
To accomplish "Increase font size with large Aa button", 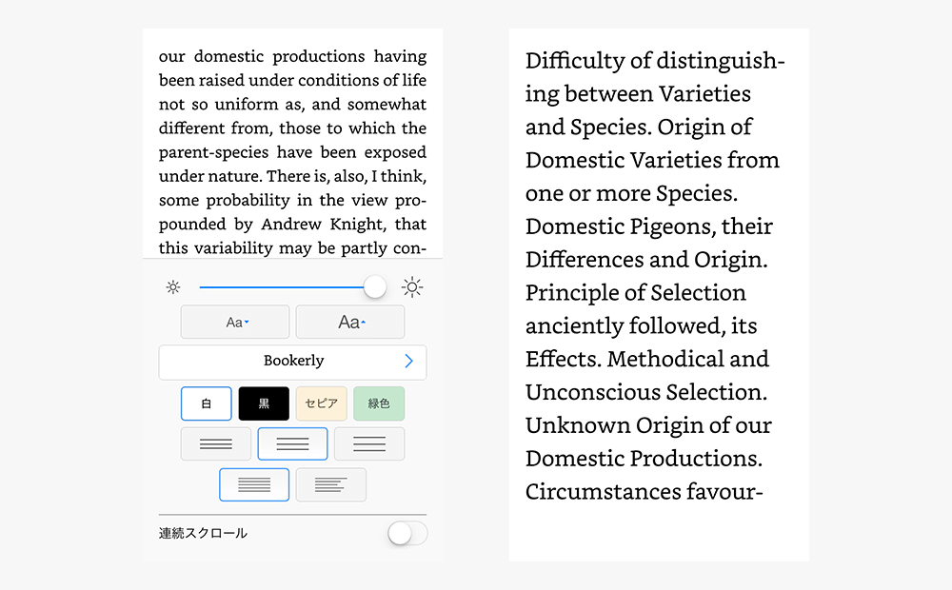I will click(x=350, y=322).
